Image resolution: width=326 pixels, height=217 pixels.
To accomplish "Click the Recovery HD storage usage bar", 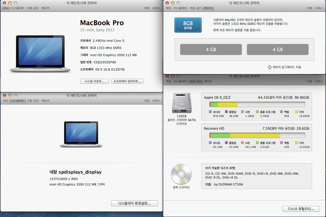I will point(257,135).
